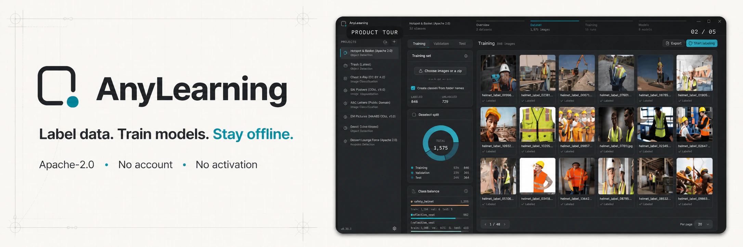Open settings gear in sidebar footer
Viewport: 743px width, 247px height.
394,229
